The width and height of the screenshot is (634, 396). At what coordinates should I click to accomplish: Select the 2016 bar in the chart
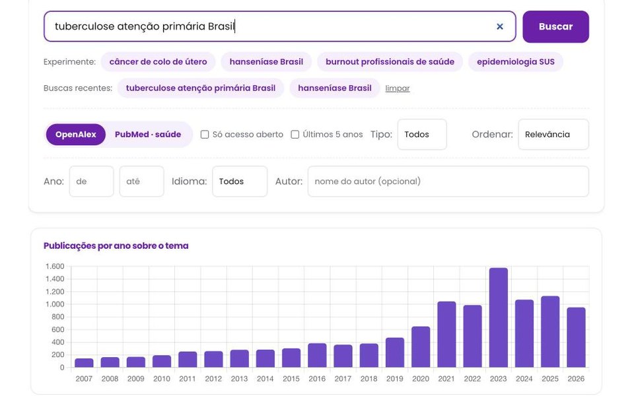pyautogui.click(x=317, y=356)
